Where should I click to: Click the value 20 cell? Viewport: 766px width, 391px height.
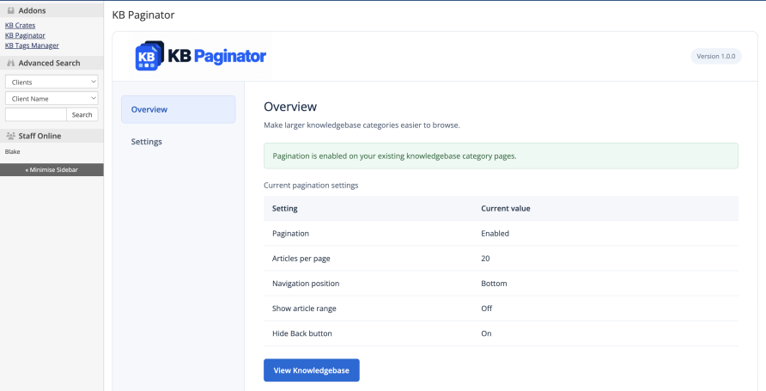coord(485,259)
